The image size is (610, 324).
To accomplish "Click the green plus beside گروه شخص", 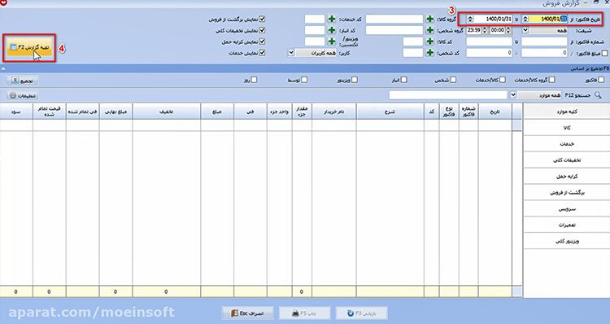I will point(430,30).
